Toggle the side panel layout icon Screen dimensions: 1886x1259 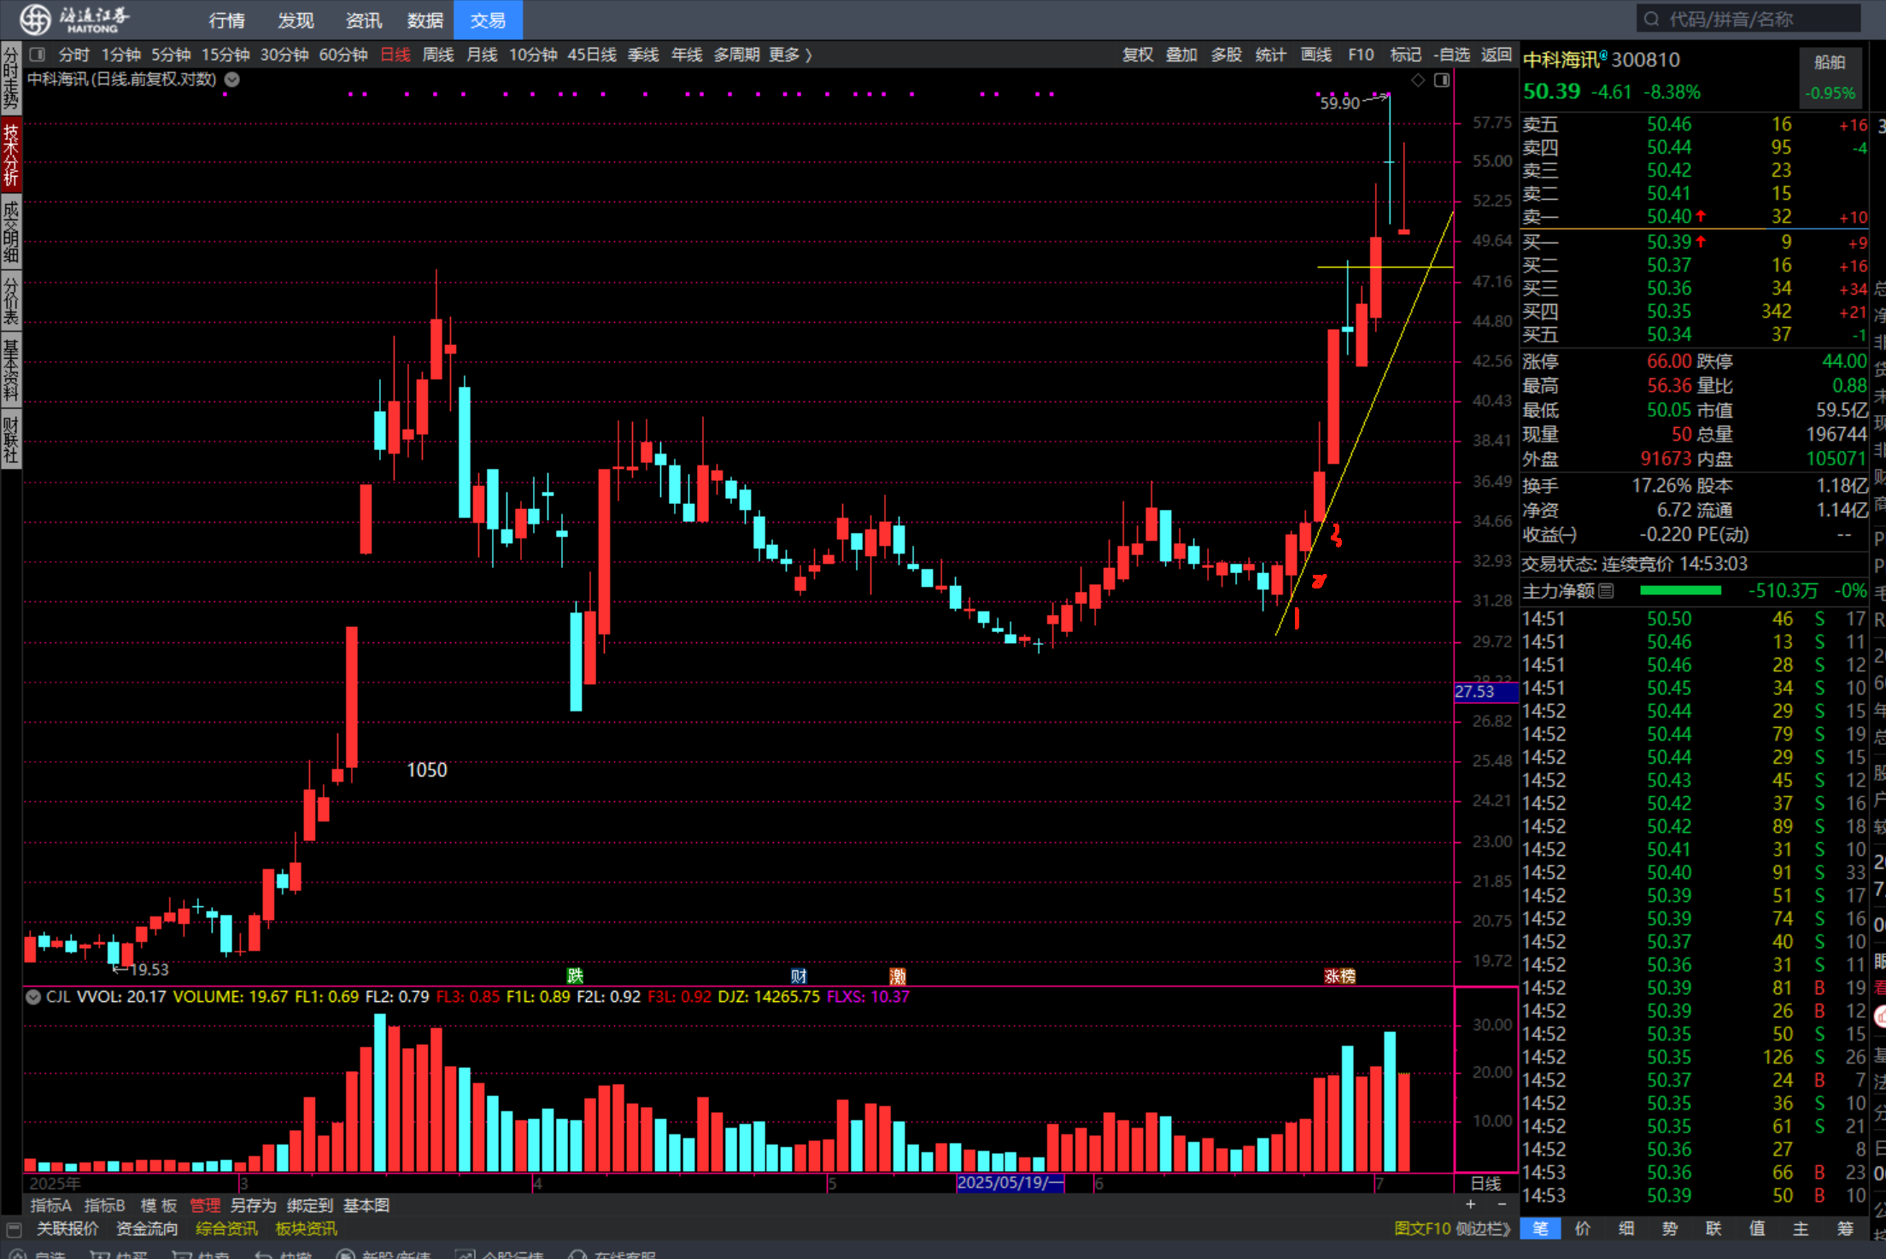point(1442,79)
